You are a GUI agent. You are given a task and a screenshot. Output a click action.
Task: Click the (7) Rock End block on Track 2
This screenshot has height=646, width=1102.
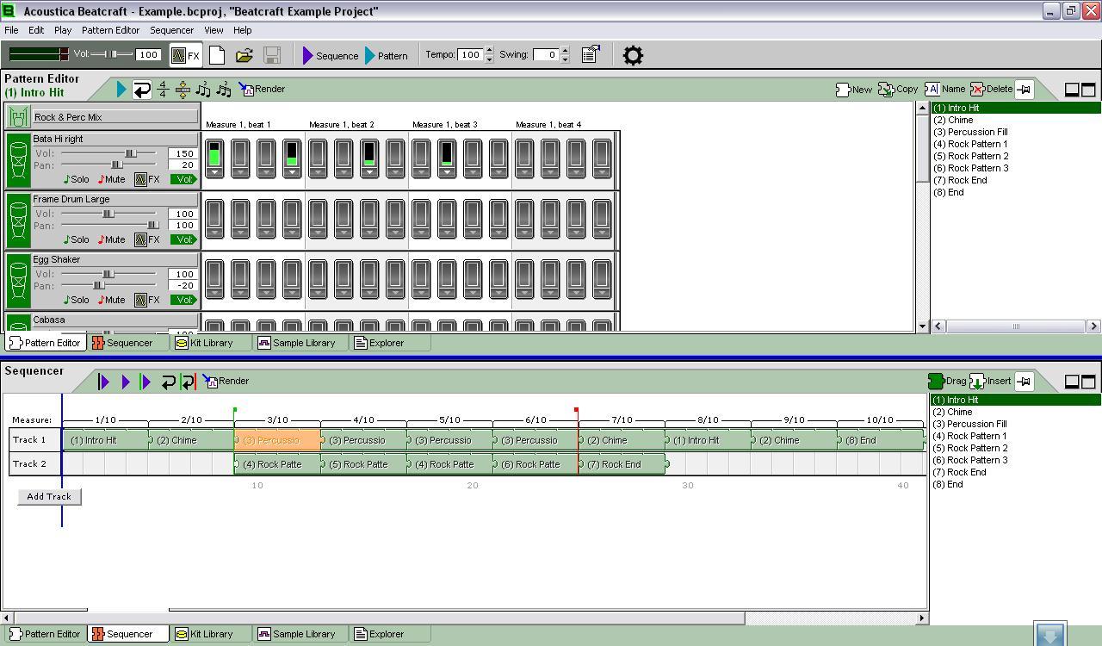[x=622, y=464]
